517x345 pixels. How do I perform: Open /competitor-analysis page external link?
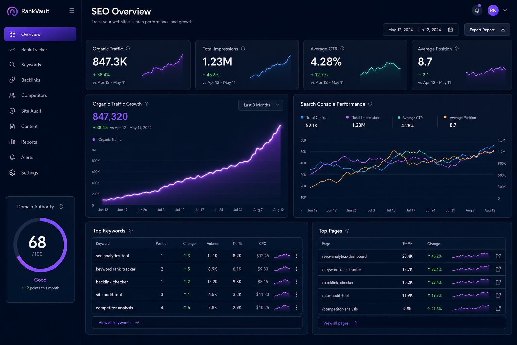(498, 309)
